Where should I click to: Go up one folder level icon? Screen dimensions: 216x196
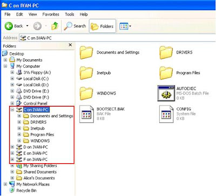click(55, 26)
